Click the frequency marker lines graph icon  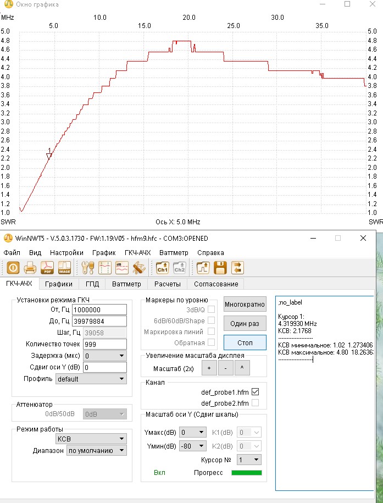coord(105,268)
